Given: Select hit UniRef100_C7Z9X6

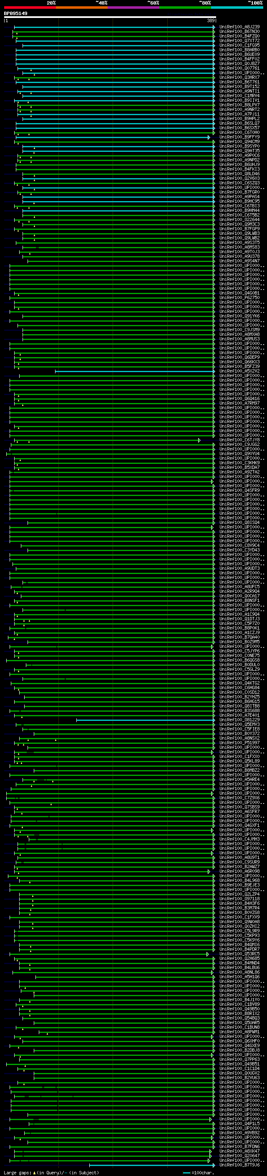Looking at the screenshot, I should point(239,798).
